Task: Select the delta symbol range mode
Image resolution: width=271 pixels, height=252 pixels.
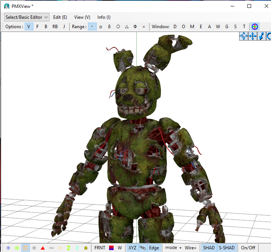Action: [x=109, y=27]
